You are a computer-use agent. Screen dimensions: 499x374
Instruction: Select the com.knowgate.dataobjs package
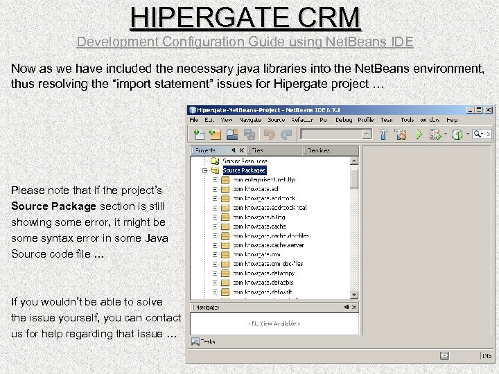click(263, 283)
